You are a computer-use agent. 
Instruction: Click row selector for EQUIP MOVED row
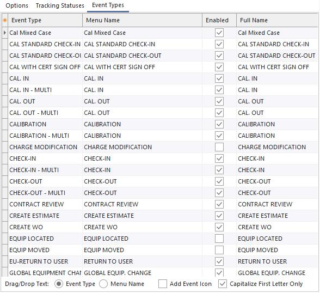tap(5, 250)
